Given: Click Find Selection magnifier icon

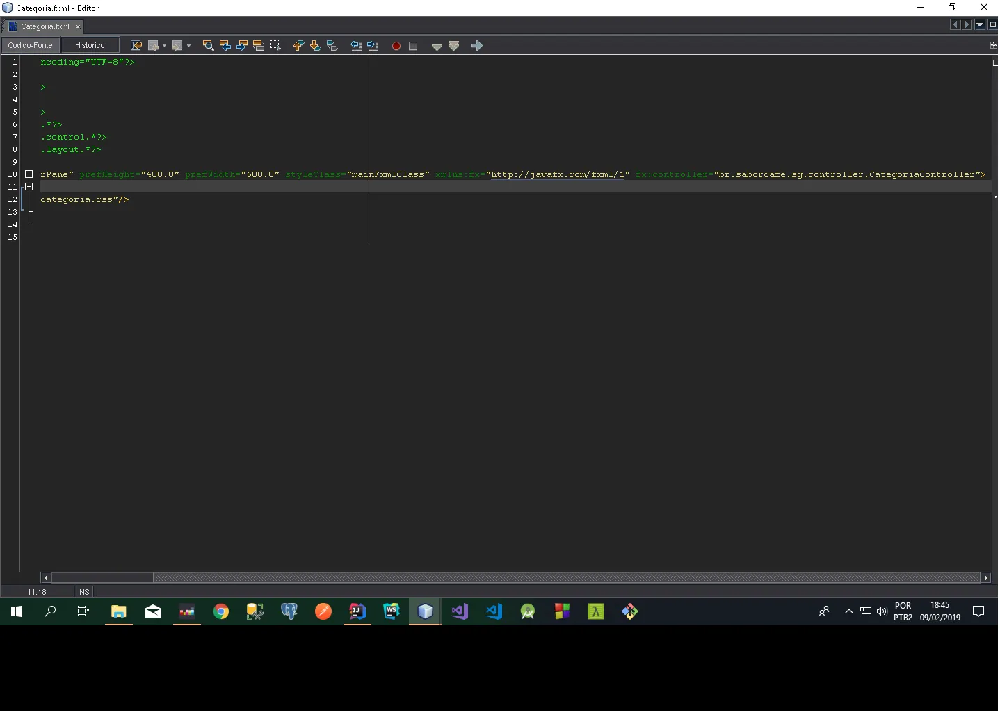Looking at the screenshot, I should tap(208, 46).
